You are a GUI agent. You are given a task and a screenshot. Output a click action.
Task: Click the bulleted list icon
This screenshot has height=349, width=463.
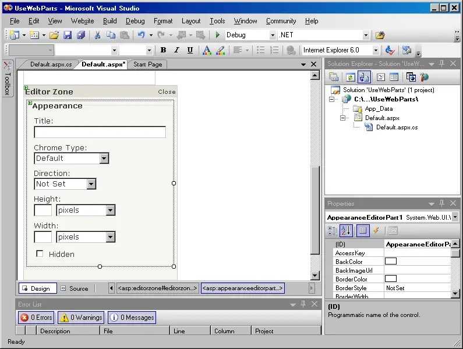coord(261,50)
